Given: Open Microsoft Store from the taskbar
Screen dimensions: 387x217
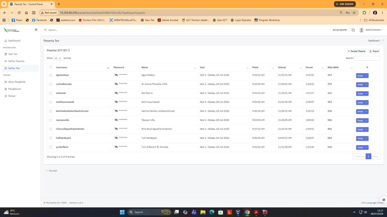Looking at the screenshot, I should [x=220, y=212].
